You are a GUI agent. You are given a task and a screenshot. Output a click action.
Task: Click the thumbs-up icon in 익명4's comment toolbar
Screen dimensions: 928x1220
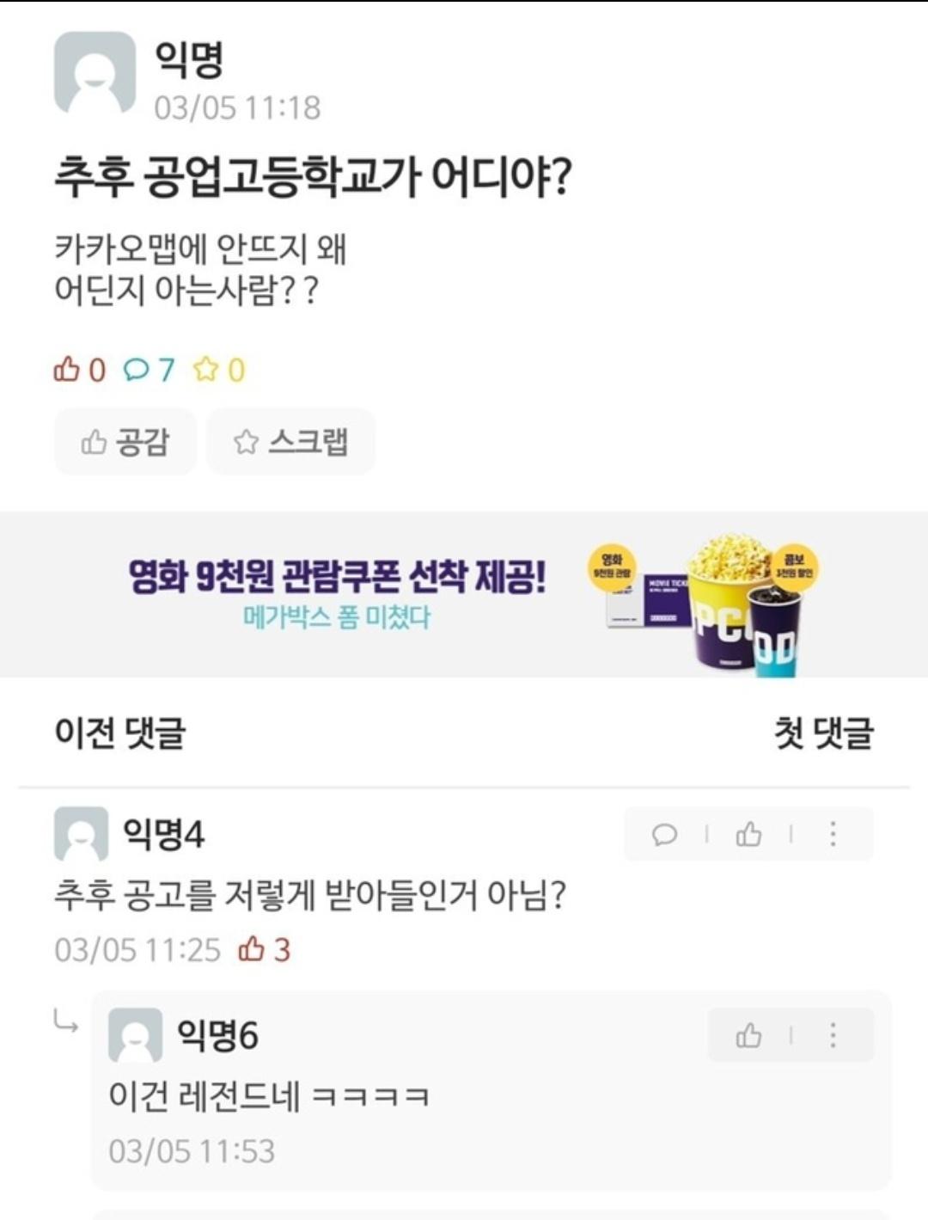(748, 834)
